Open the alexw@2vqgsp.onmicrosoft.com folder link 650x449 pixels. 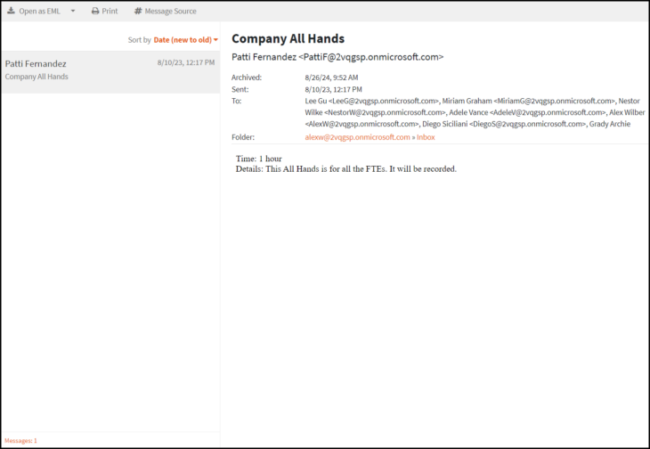[x=357, y=137]
